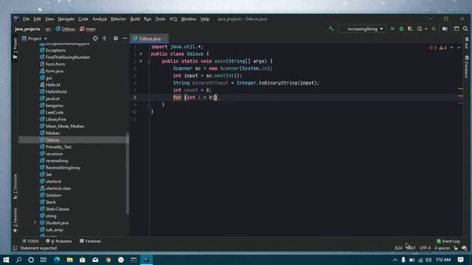Click the Profiler run icon
This screenshot has height=265, width=472.
[x=420, y=29]
